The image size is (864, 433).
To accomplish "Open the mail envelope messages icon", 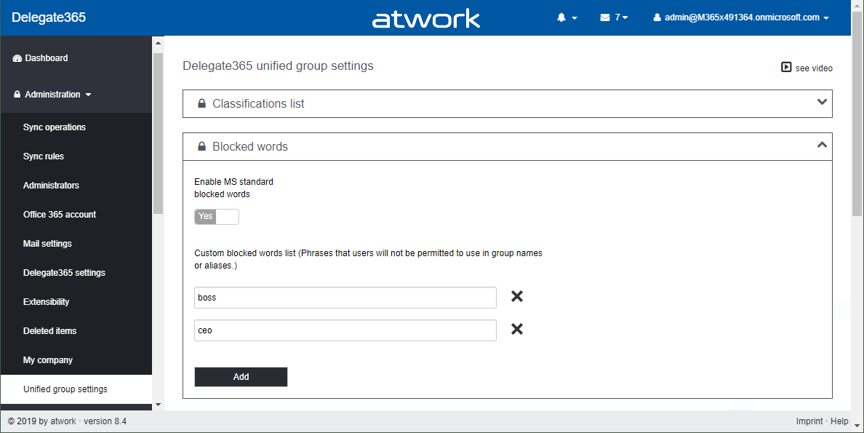I will click(x=605, y=17).
